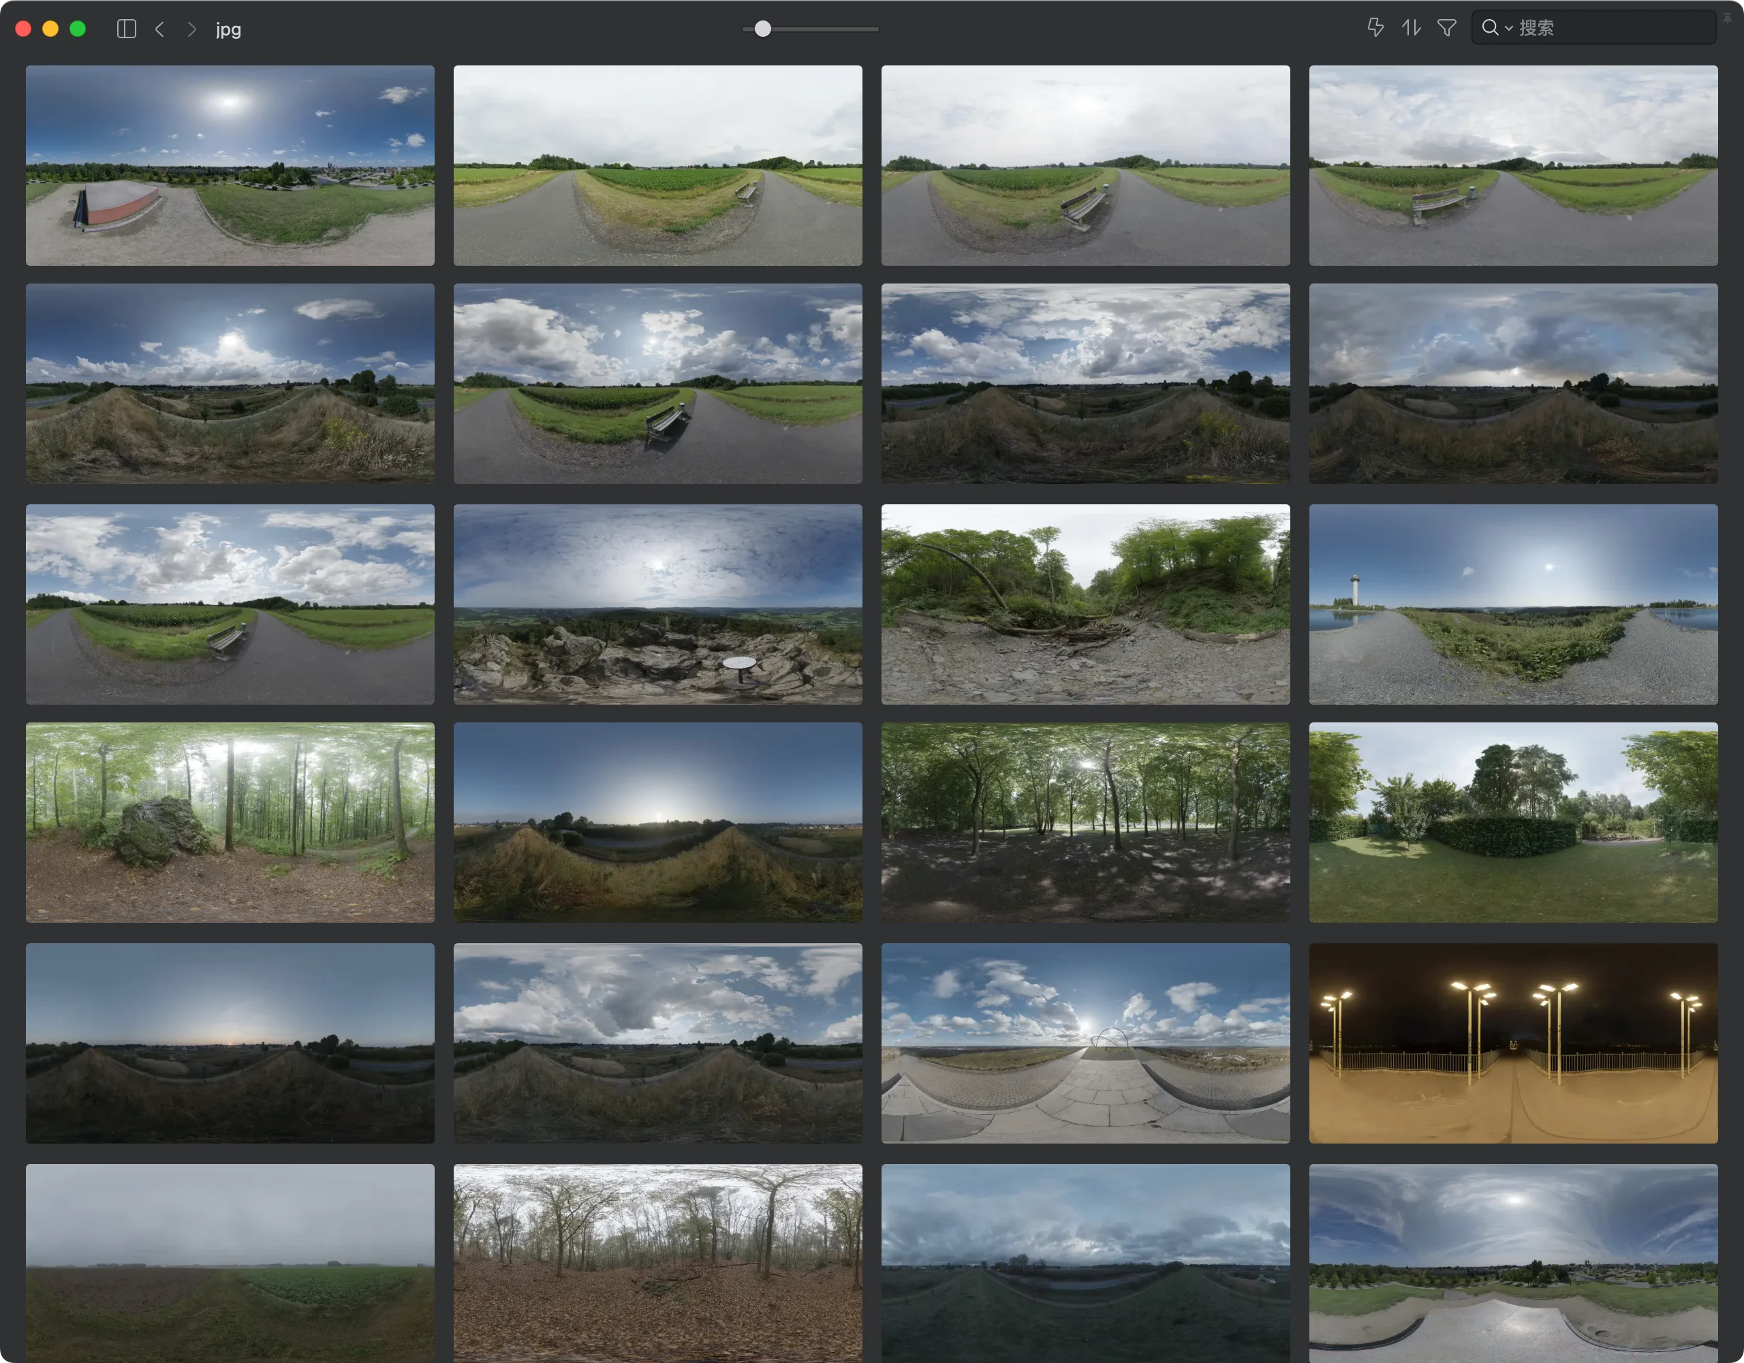
Task: Open the sort order icon
Action: tap(1411, 28)
